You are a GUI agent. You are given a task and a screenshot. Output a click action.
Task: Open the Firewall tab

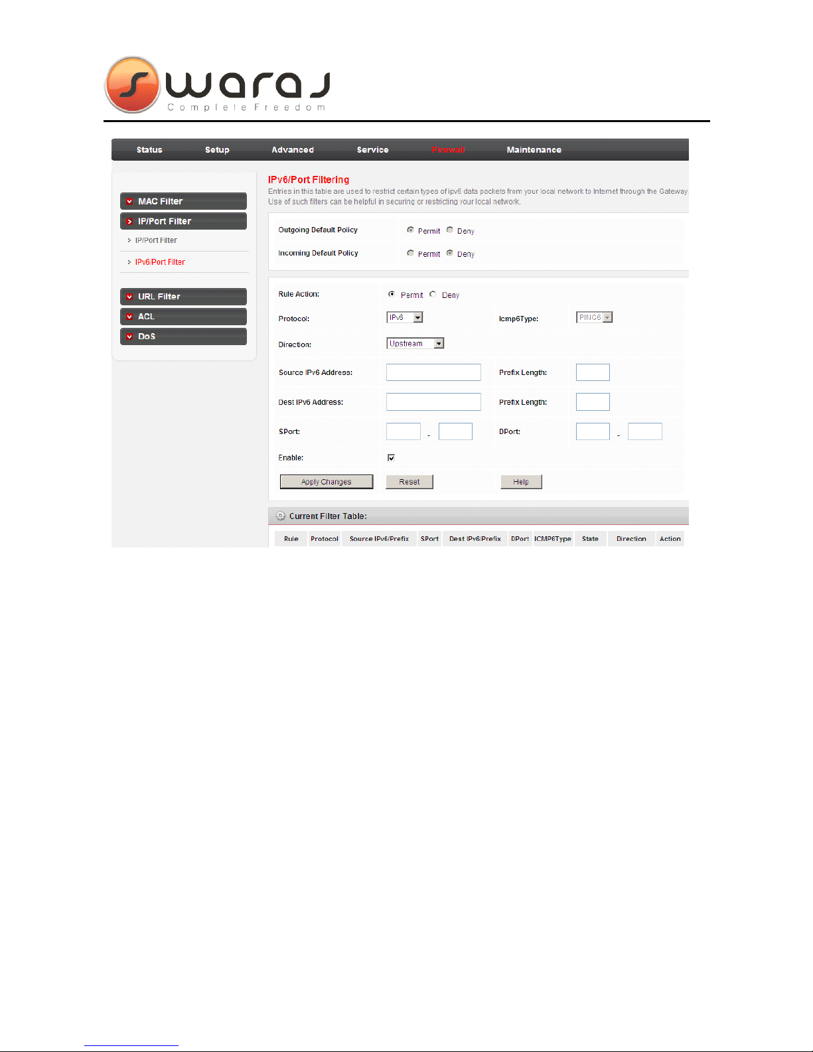449,150
